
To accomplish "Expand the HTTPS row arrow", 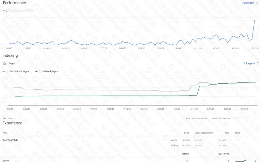I will [x=254, y=161].
